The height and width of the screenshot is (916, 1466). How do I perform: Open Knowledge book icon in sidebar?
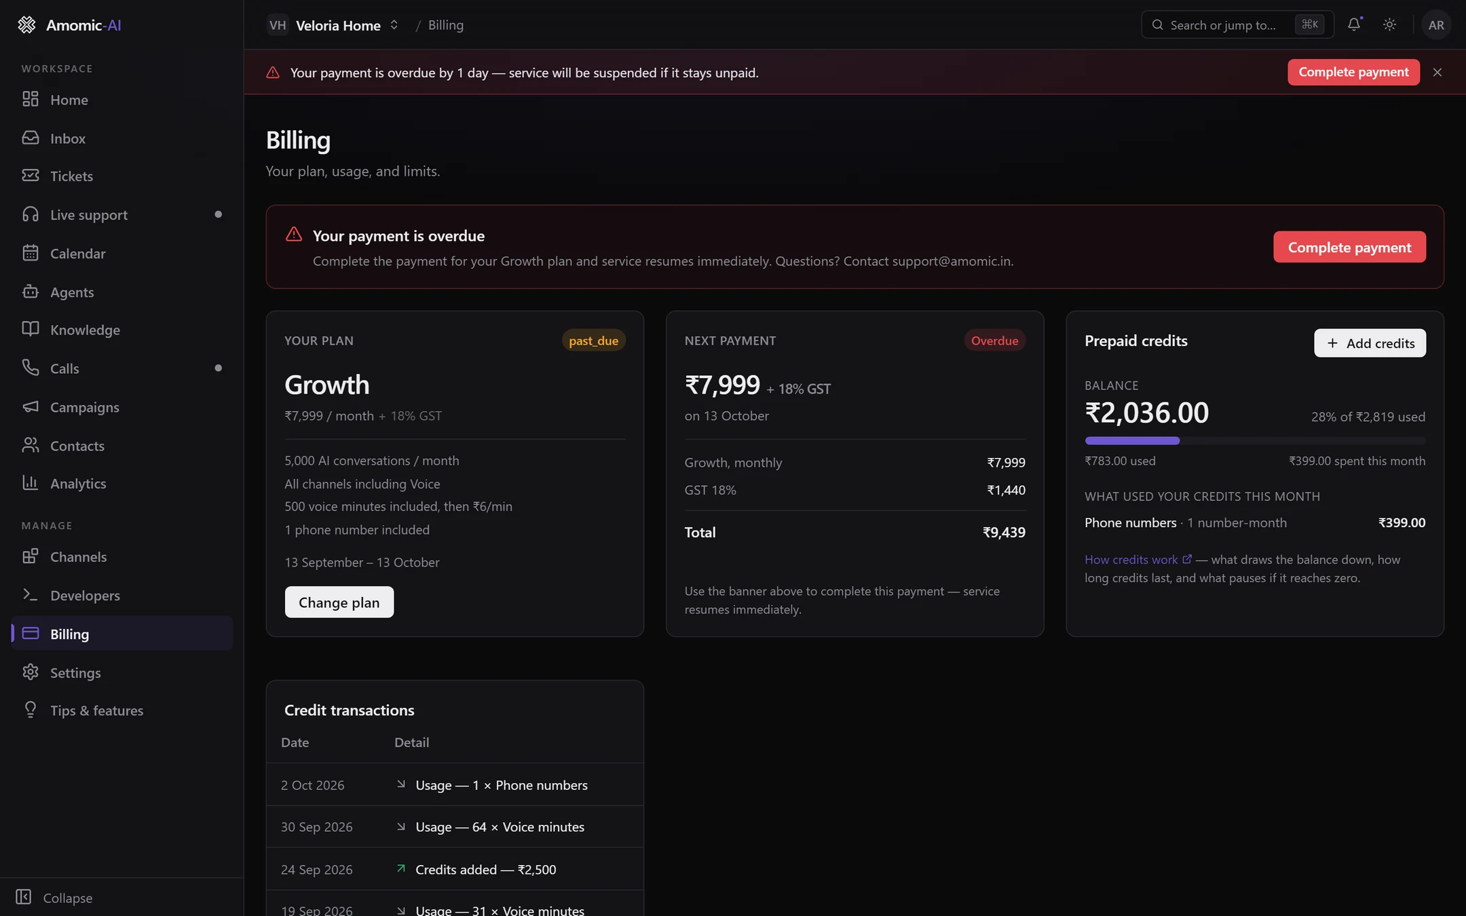(x=31, y=330)
